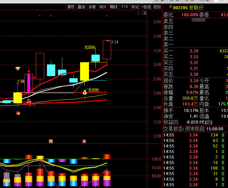
Task: Expand the order book with red chevron
Action: pos(199,20)
